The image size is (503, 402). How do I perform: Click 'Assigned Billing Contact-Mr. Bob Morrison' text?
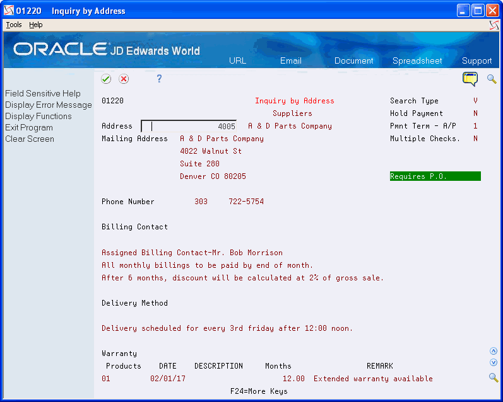click(192, 253)
